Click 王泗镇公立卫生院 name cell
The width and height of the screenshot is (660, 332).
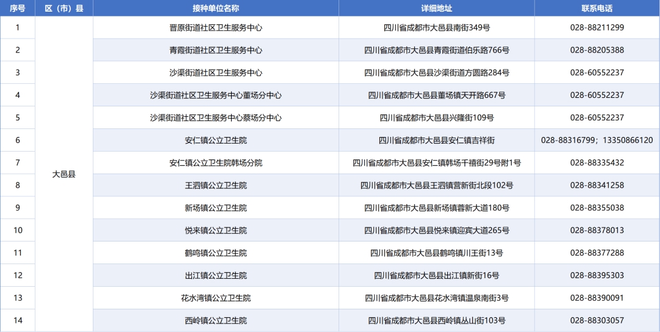pyautogui.click(x=216, y=185)
